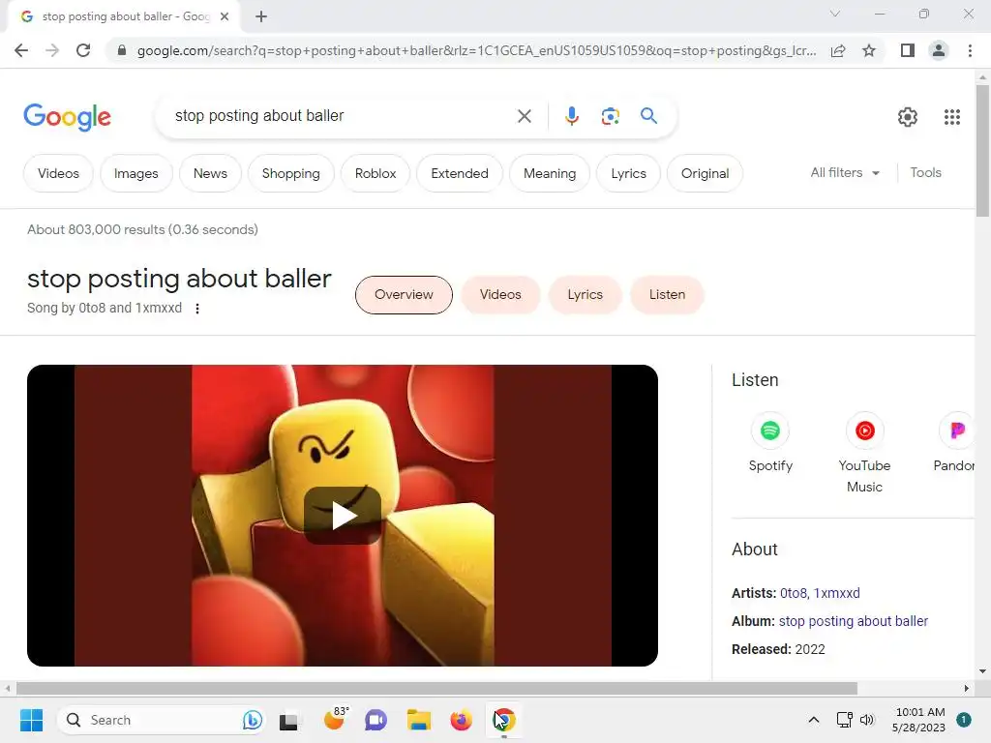This screenshot has width=991, height=743.
Task: Open volume control in tray
Action: [x=866, y=720]
